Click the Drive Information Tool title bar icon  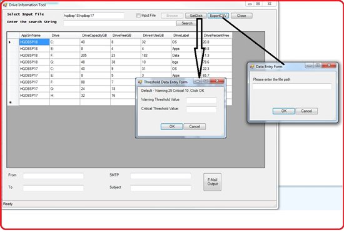(x=5, y=5)
